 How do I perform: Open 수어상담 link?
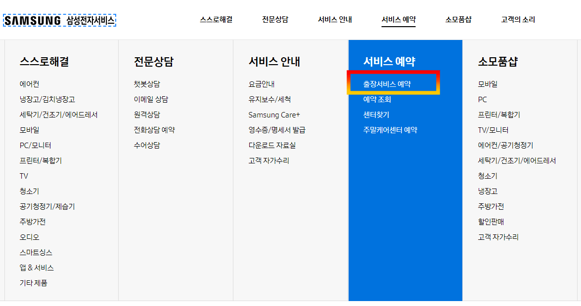[147, 146]
